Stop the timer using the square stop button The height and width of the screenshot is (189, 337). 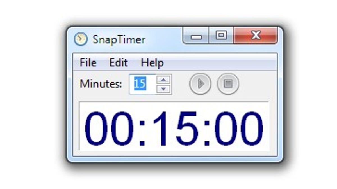[228, 83]
